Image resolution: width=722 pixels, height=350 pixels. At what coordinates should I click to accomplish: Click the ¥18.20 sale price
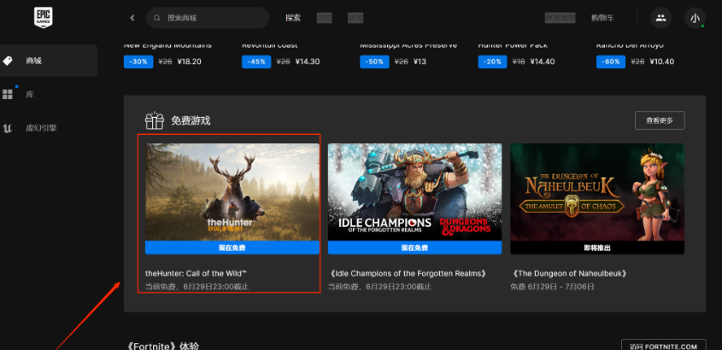point(189,61)
